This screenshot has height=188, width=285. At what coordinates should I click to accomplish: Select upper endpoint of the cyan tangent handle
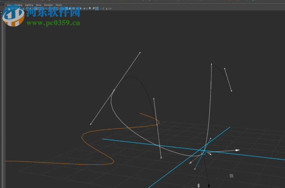210,139
